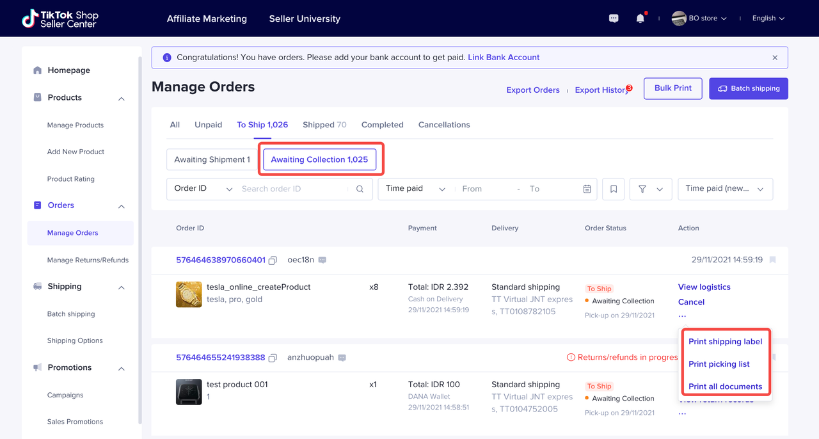Collapse the Products sidebar section
Viewport: 819px width, 439px height.
122,98
